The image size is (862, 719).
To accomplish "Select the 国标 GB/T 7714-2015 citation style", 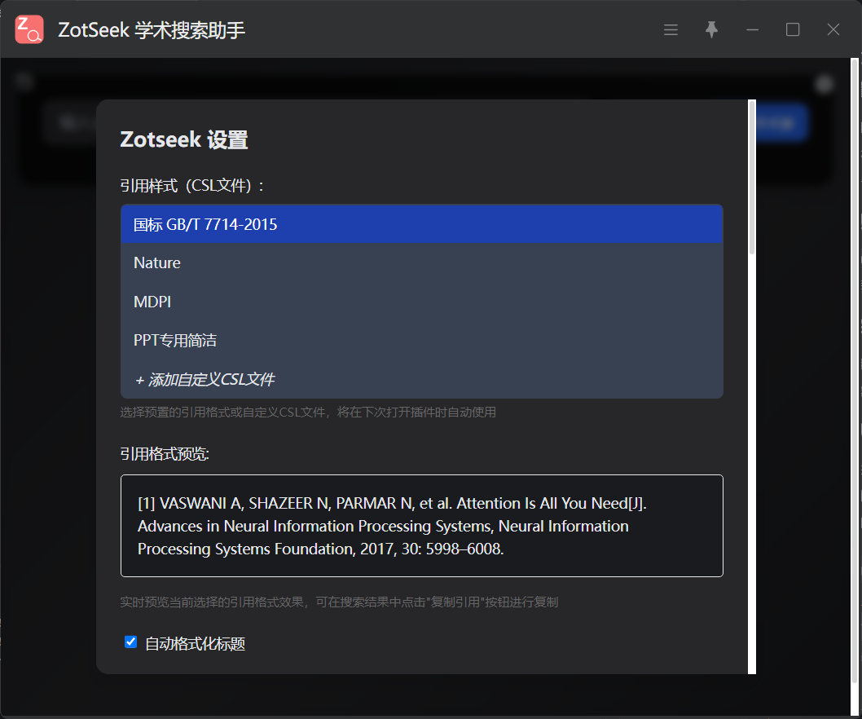I will [422, 224].
